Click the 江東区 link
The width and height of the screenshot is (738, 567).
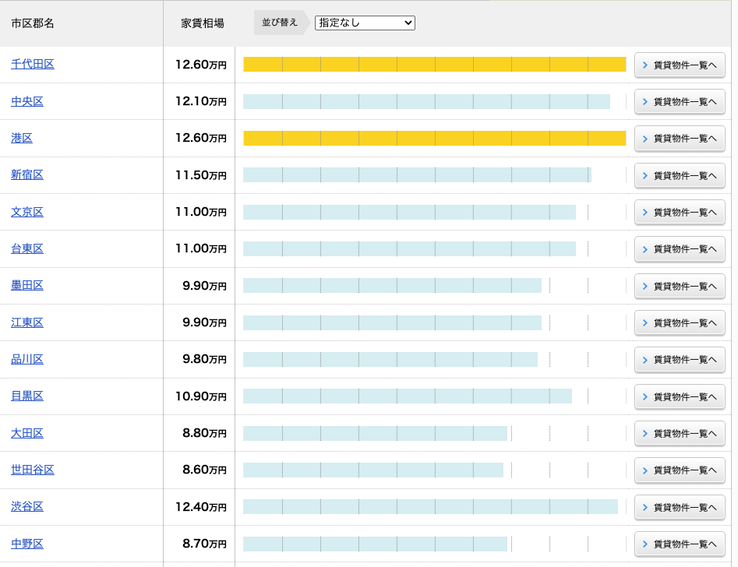(x=27, y=322)
